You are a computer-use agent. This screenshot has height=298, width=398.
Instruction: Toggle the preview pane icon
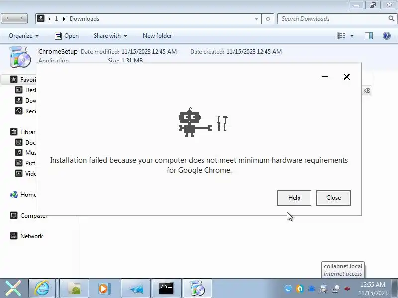pos(369,36)
